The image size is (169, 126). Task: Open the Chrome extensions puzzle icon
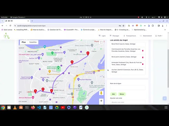pyautogui.click(x=153, y=26)
